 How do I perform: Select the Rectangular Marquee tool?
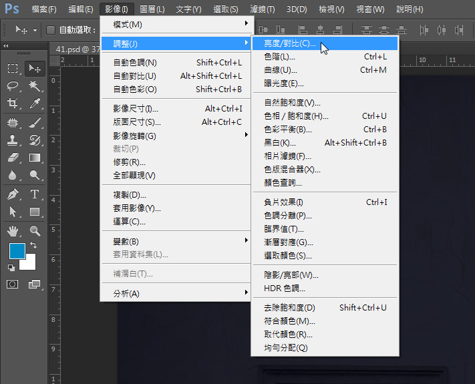[x=13, y=68]
